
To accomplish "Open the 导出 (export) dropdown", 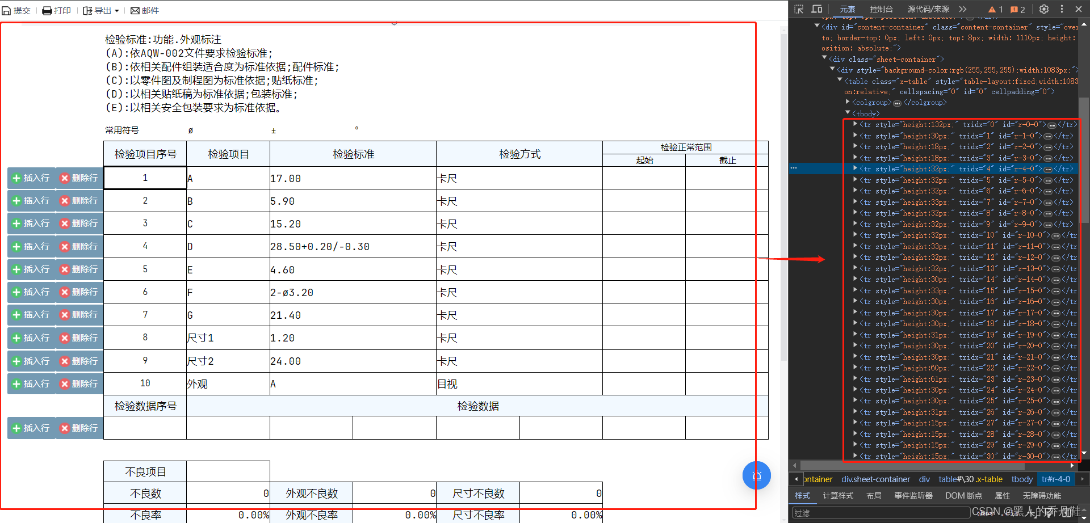I will (101, 10).
